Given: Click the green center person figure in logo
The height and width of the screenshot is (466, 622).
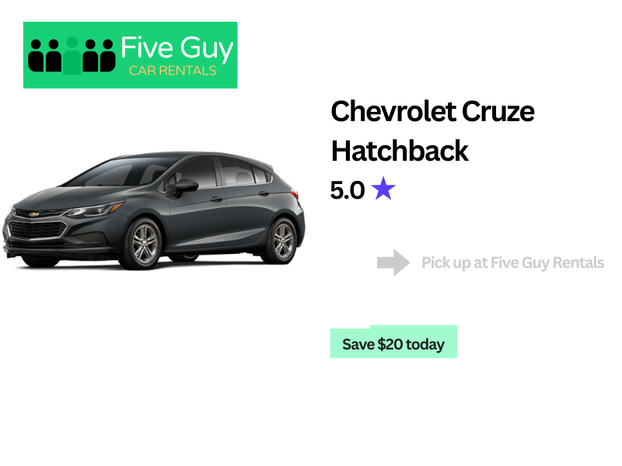Looking at the screenshot, I should [x=72, y=55].
